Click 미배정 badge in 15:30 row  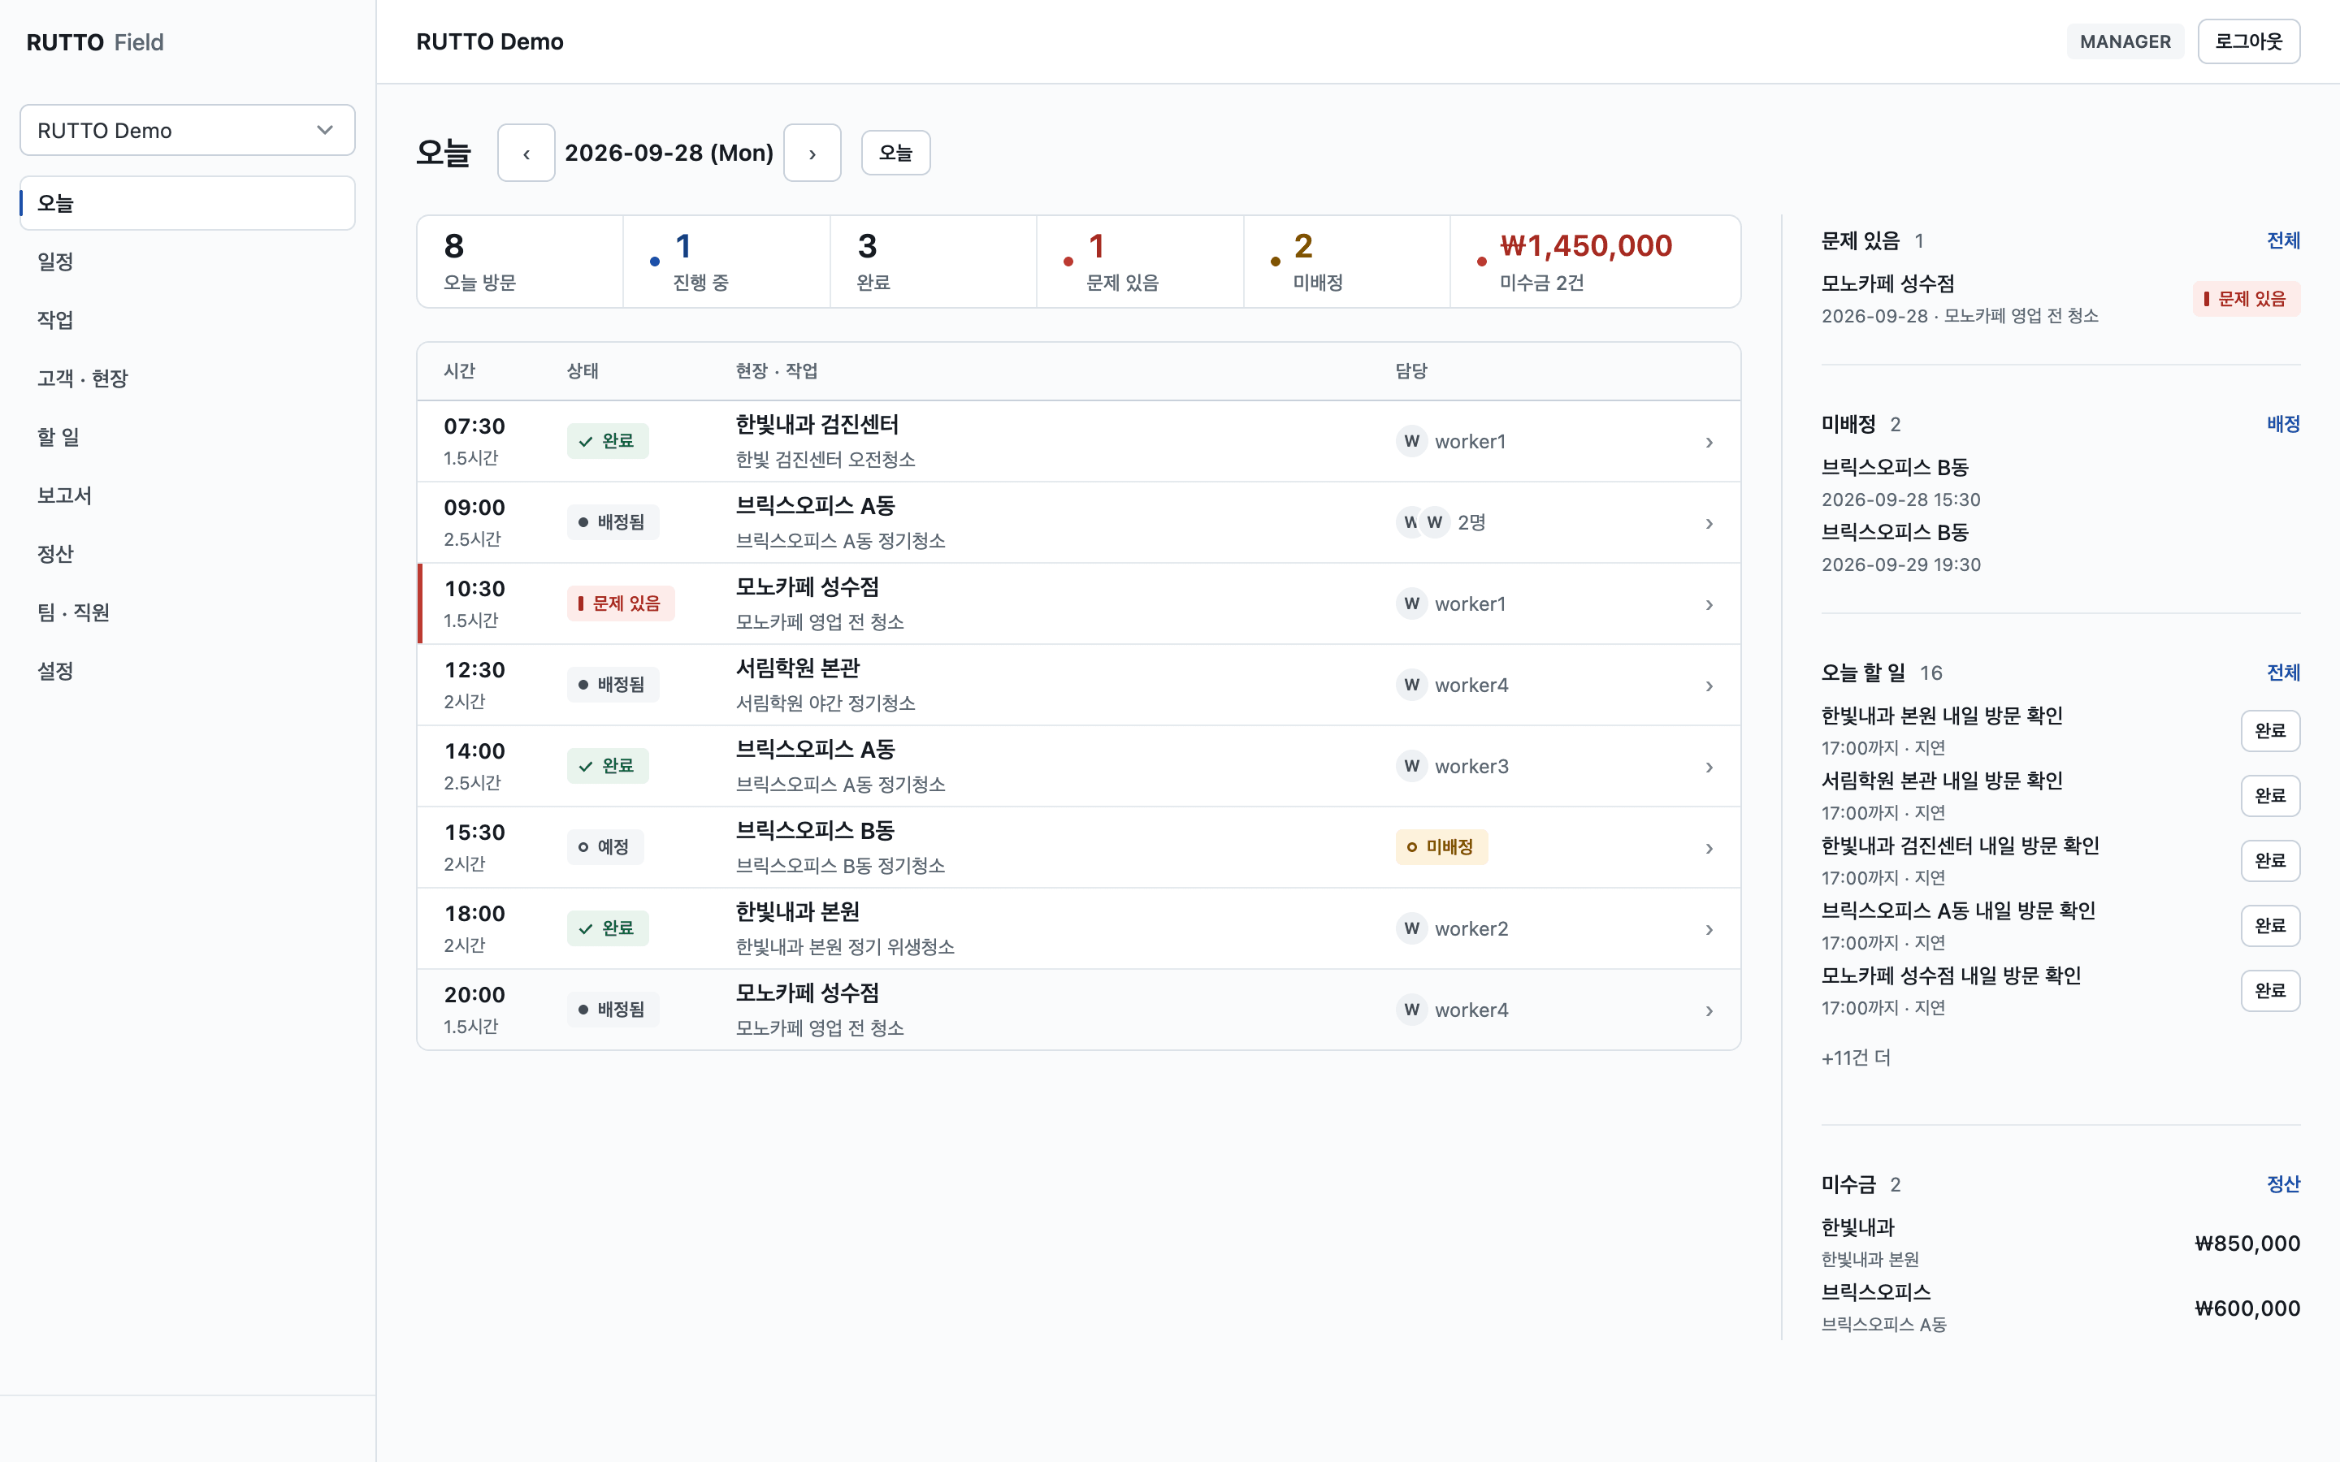point(1441,847)
